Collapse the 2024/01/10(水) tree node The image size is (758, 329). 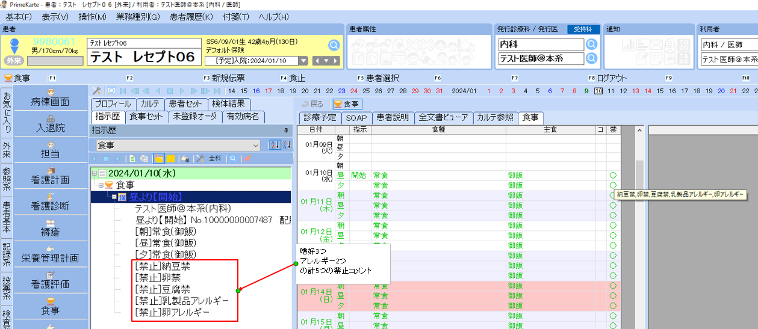click(95, 173)
